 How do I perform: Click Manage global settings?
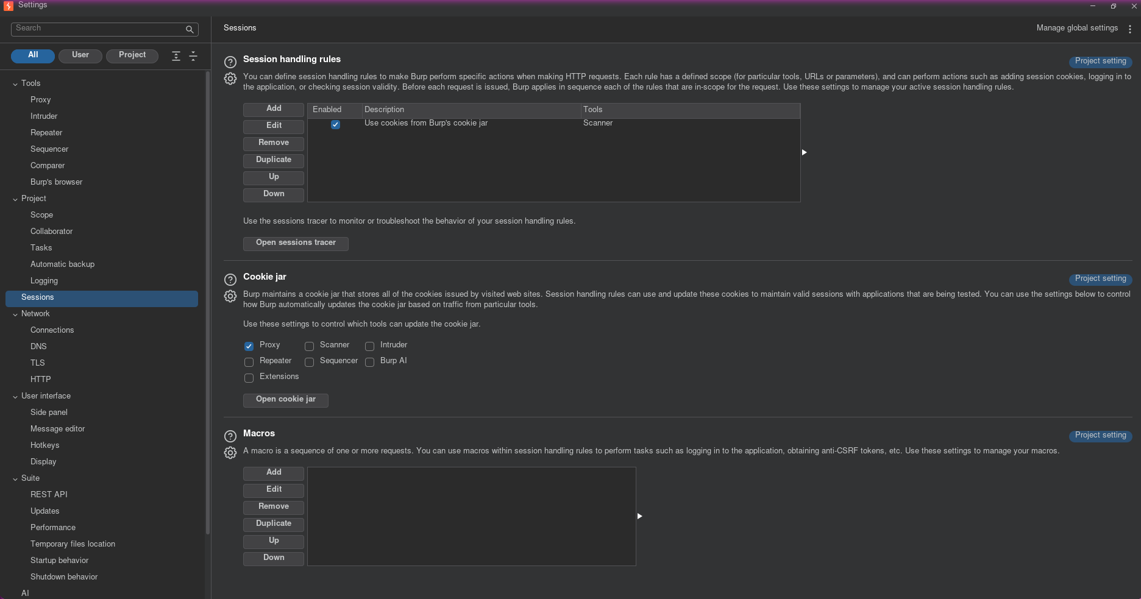tap(1077, 28)
